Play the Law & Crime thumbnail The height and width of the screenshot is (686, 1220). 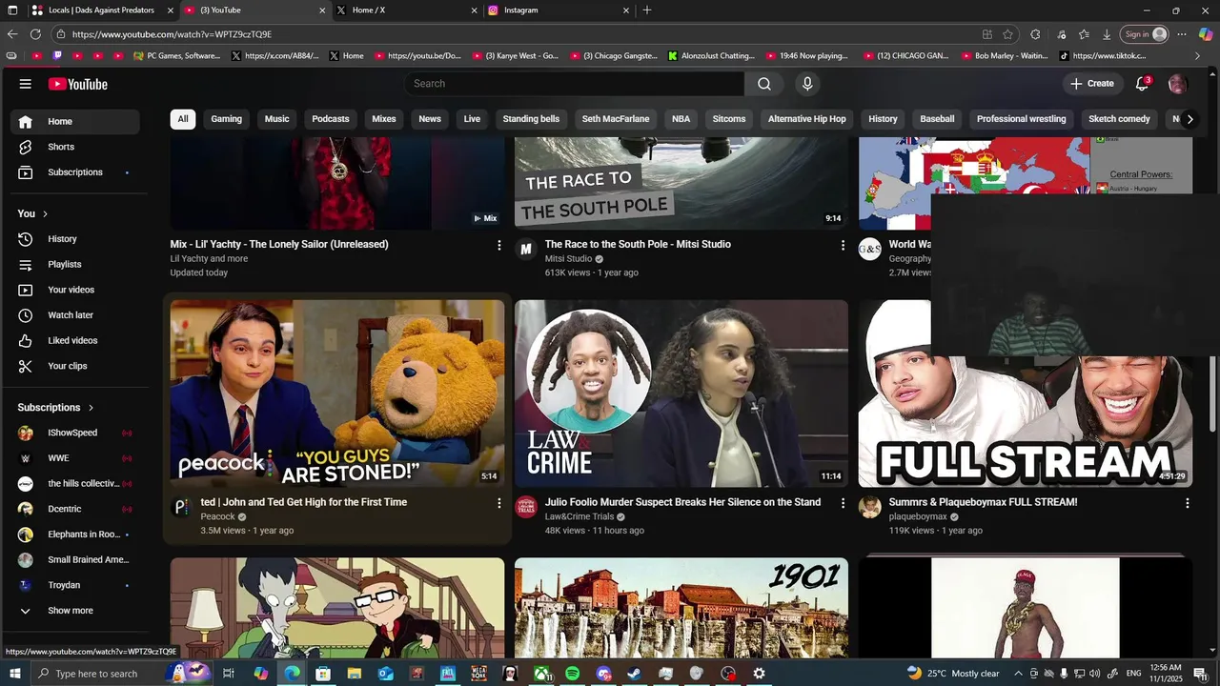(x=681, y=393)
